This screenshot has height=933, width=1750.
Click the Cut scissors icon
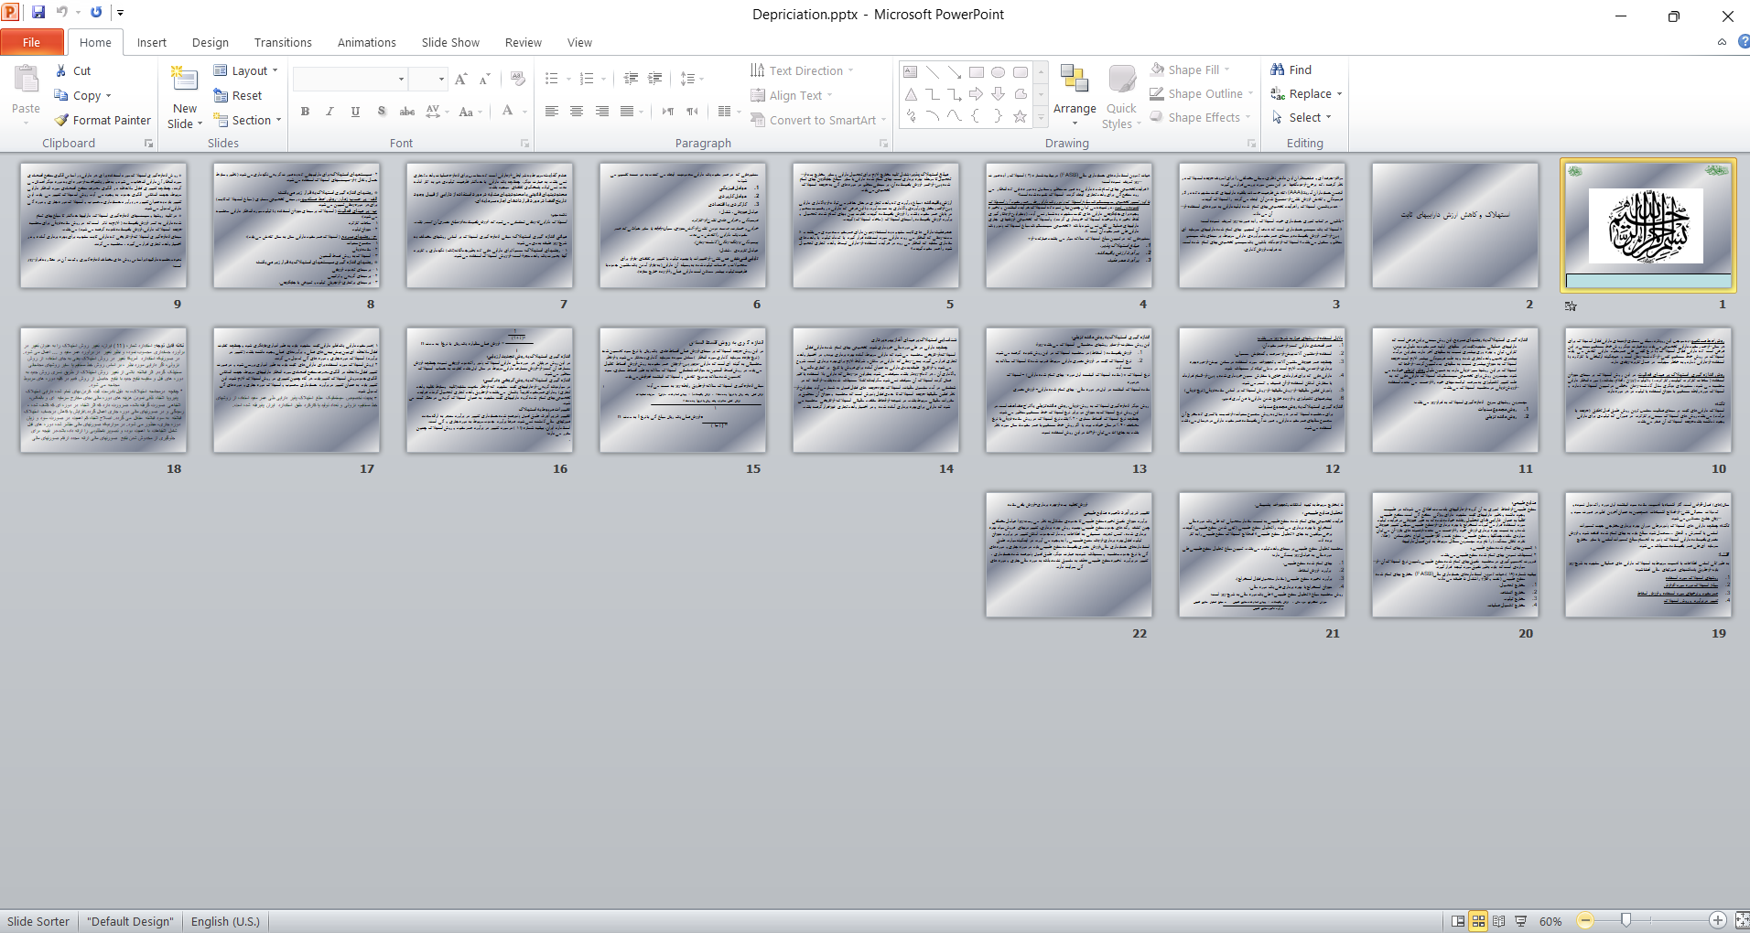(x=61, y=70)
